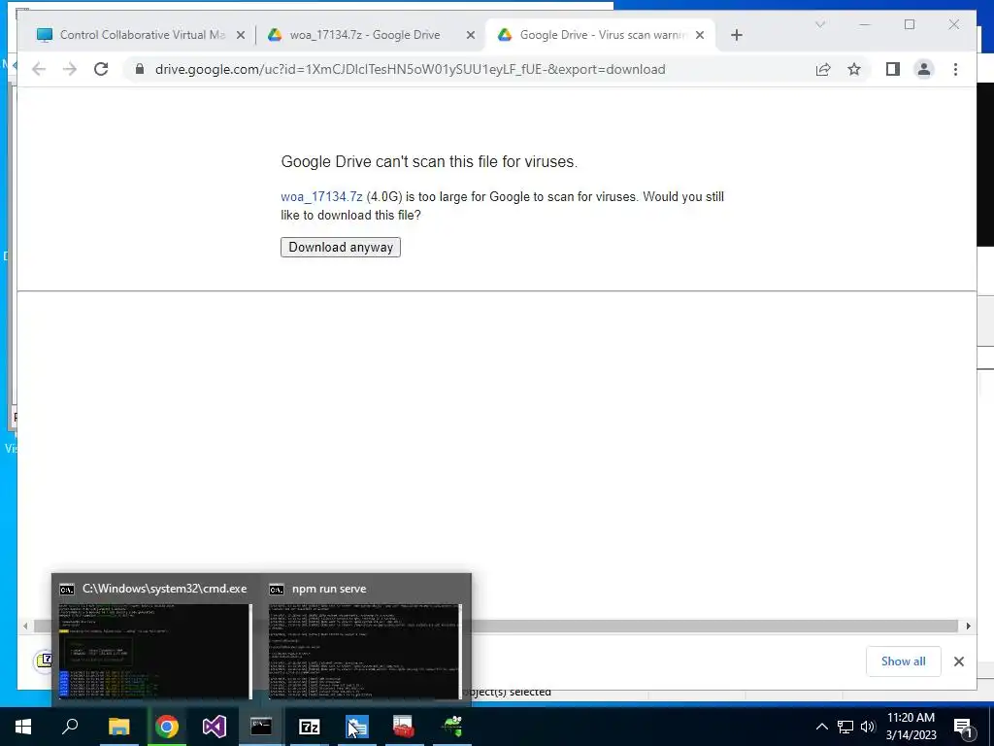Open Chrome three-dot menu
The image size is (994, 746).
pyautogui.click(x=955, y=69)
